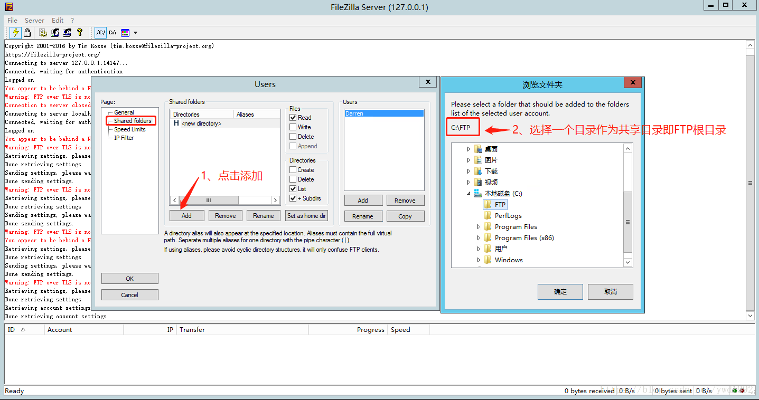Open the dropdown arrow next to sorting icon
This screenshot has height=400, width=759.
pyautogui.click(x=135, y=33)
